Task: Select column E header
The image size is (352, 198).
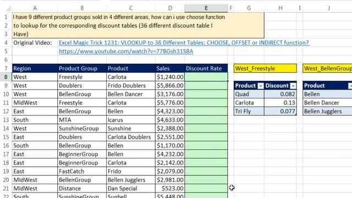Action: click(x=206, y=8)
